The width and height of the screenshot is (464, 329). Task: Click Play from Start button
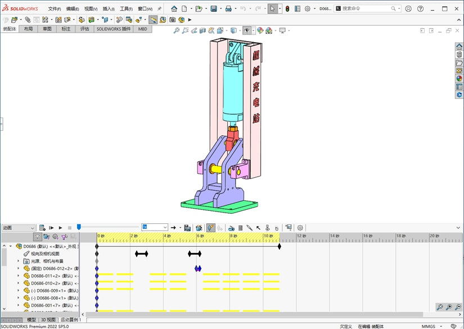click(51, 228)
